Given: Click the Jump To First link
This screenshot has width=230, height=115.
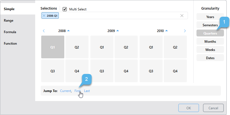Looking at the screenshot, I should point(77,91).
